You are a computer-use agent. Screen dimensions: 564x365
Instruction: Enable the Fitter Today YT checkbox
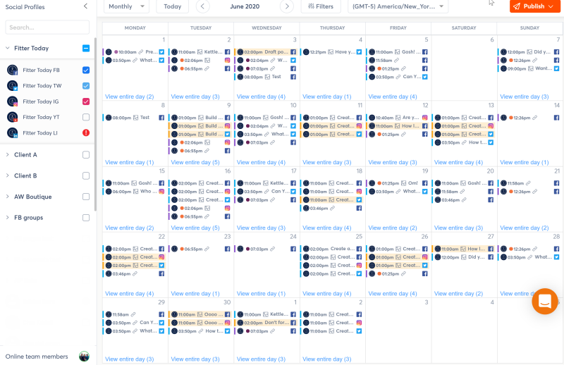(x=86, y=117)
